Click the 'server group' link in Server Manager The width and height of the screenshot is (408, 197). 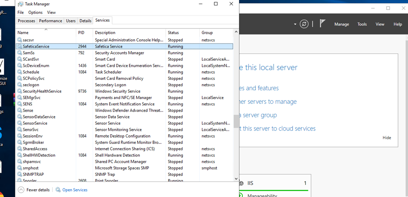pyautogui.click(x=258, y=115)
